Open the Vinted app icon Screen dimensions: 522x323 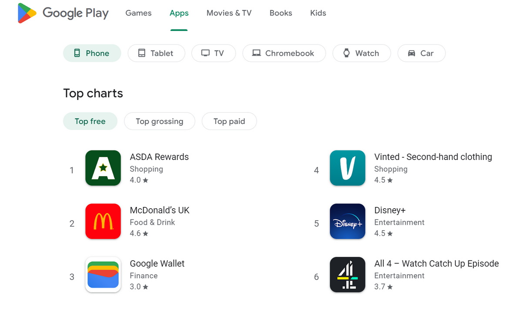tap(348, 168)
